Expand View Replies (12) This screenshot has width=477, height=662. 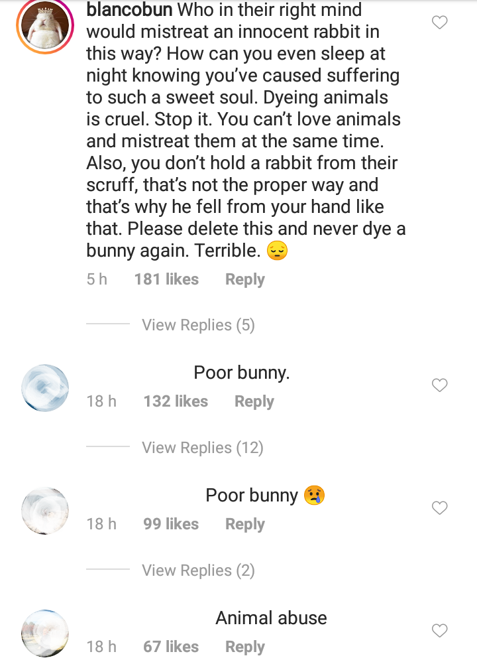click(x=202, y=448)
